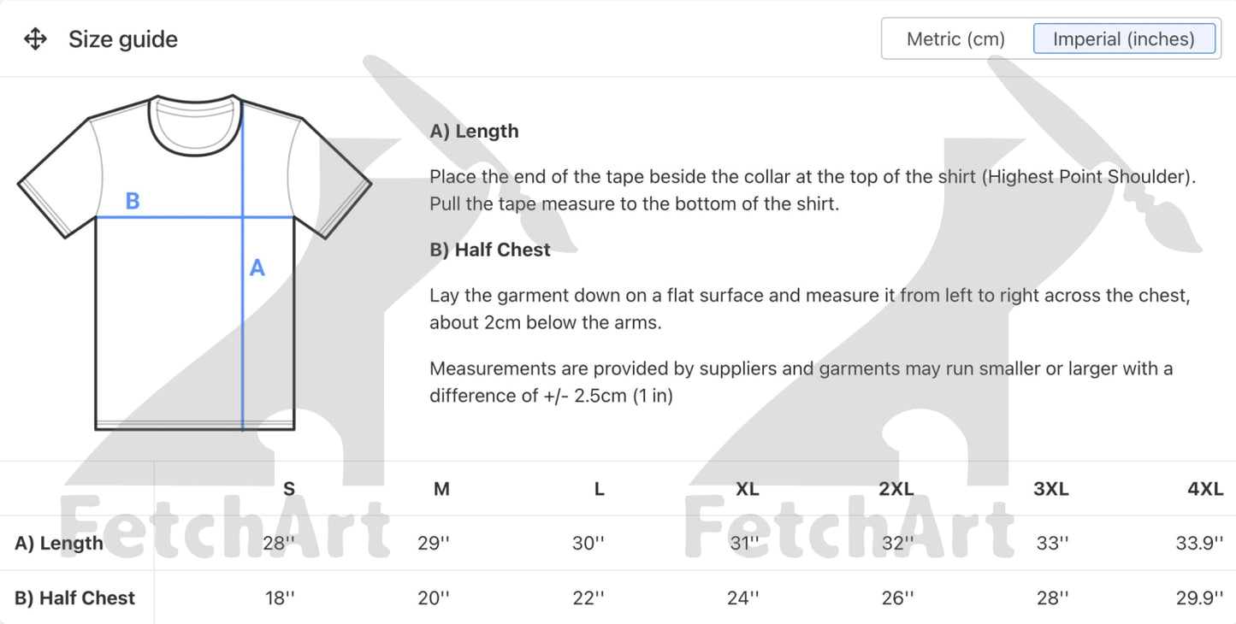This screenshot has height=624, width=1236.
Task: Choose the 2XL size column header
Action: pyautogui.click(x=896, y=489)
